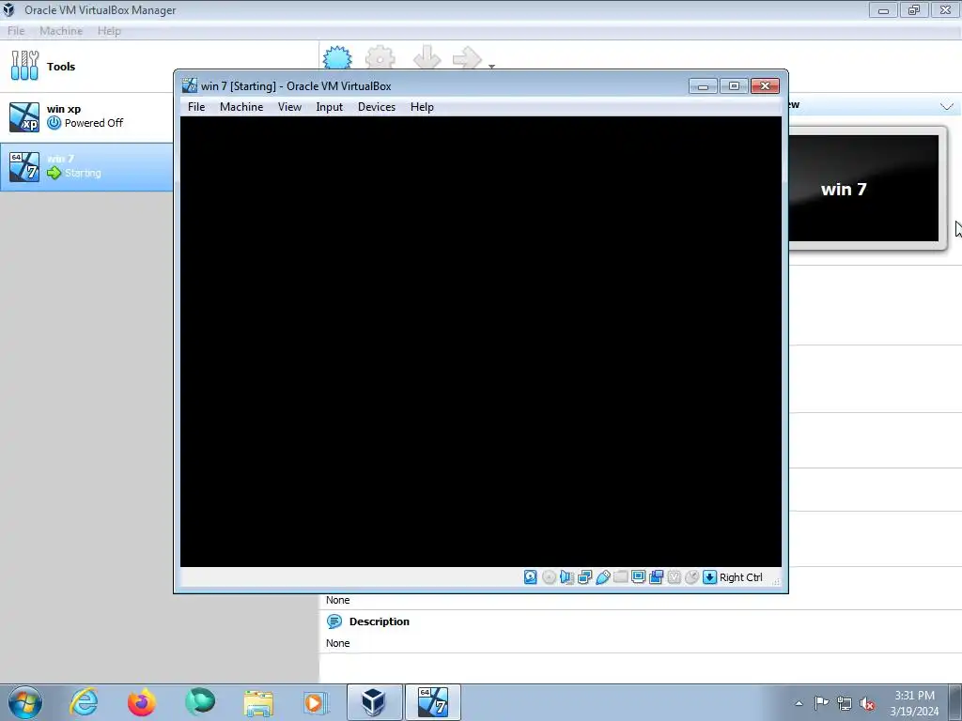Open the File menu in win 7 VM window

(x=196, y=107)
